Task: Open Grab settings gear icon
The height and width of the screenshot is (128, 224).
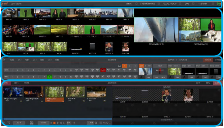Action: click(193, 4)
